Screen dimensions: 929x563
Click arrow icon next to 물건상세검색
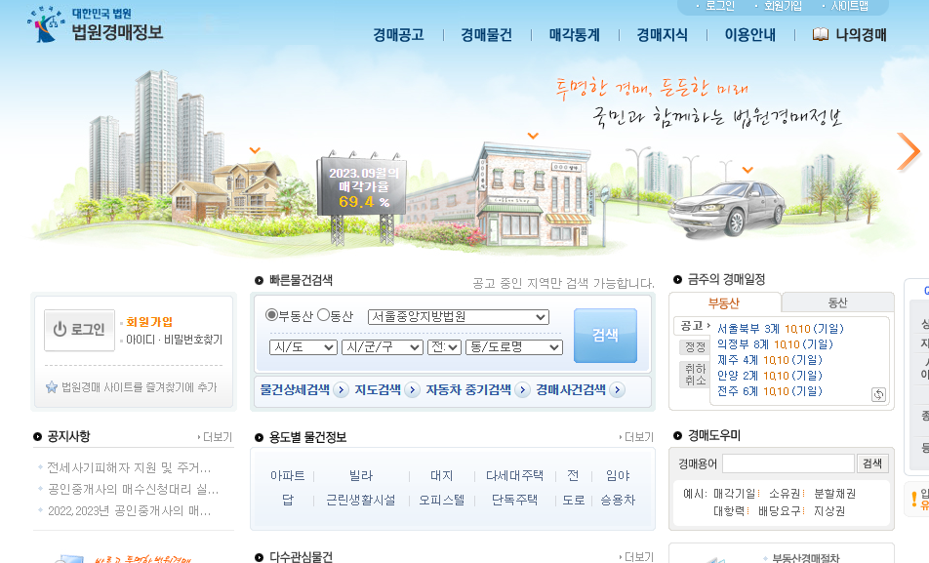(341, 390)
